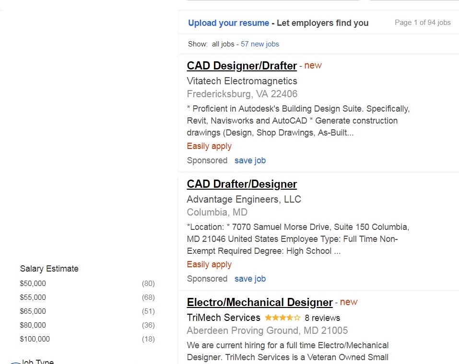Apply the $100,000 salary filter
The width and height of the screenshot is (459, 364).
(35, 339)
